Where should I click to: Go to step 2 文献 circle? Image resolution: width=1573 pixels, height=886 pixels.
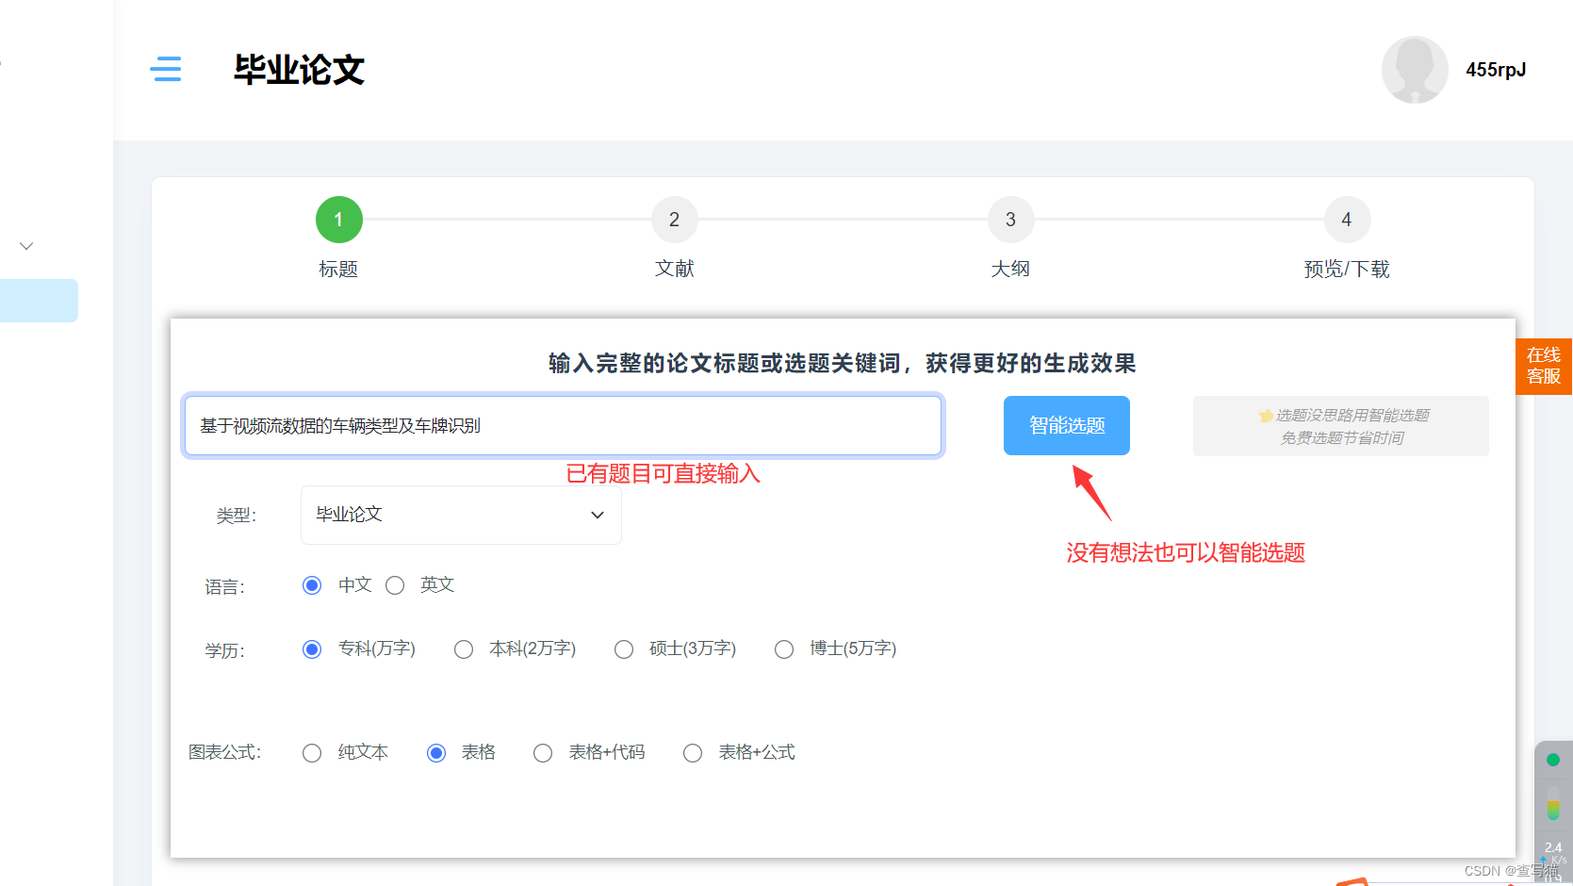(x=674, y=220)
